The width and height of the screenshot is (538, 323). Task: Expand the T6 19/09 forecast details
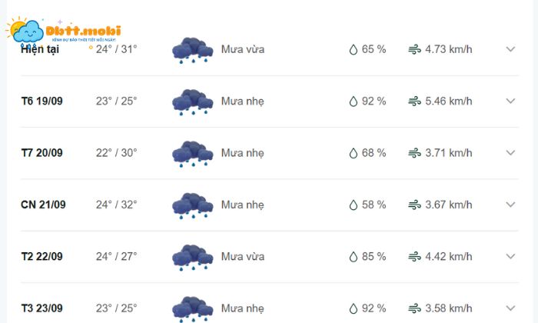(x=510, y=101)
